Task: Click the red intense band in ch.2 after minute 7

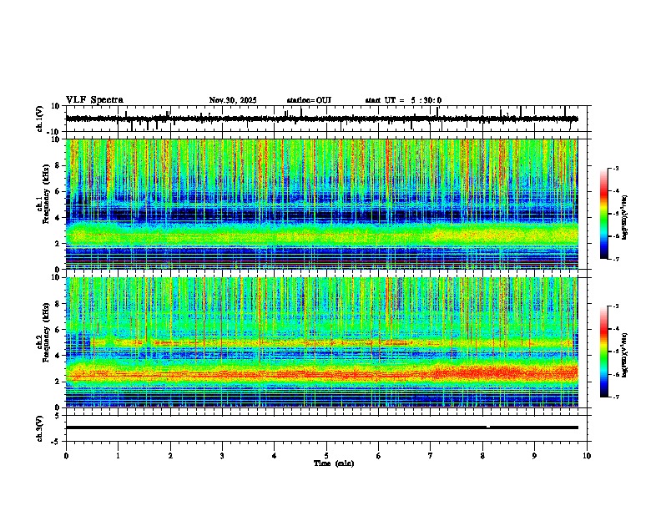Action: [x=506, y=373]
